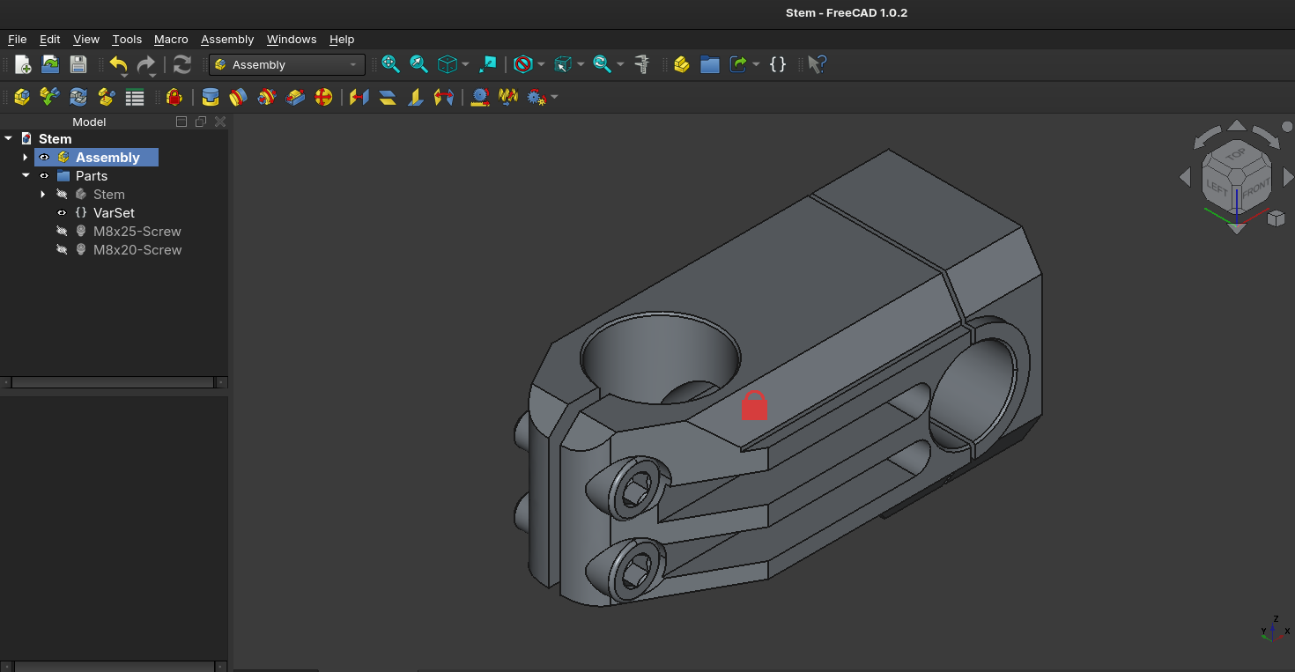
Task: Click the Fit All zoom icon
Action: pyautogui.click(x=390, y=64)
